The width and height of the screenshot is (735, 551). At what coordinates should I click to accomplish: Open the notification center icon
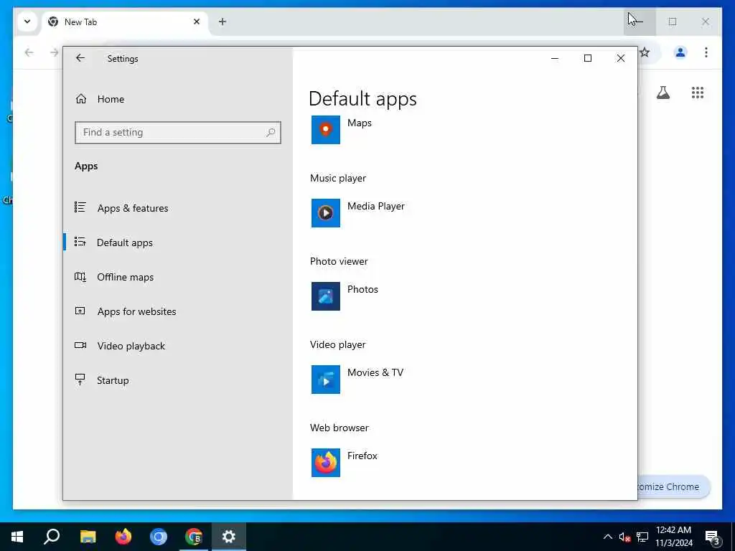(713, 537)
